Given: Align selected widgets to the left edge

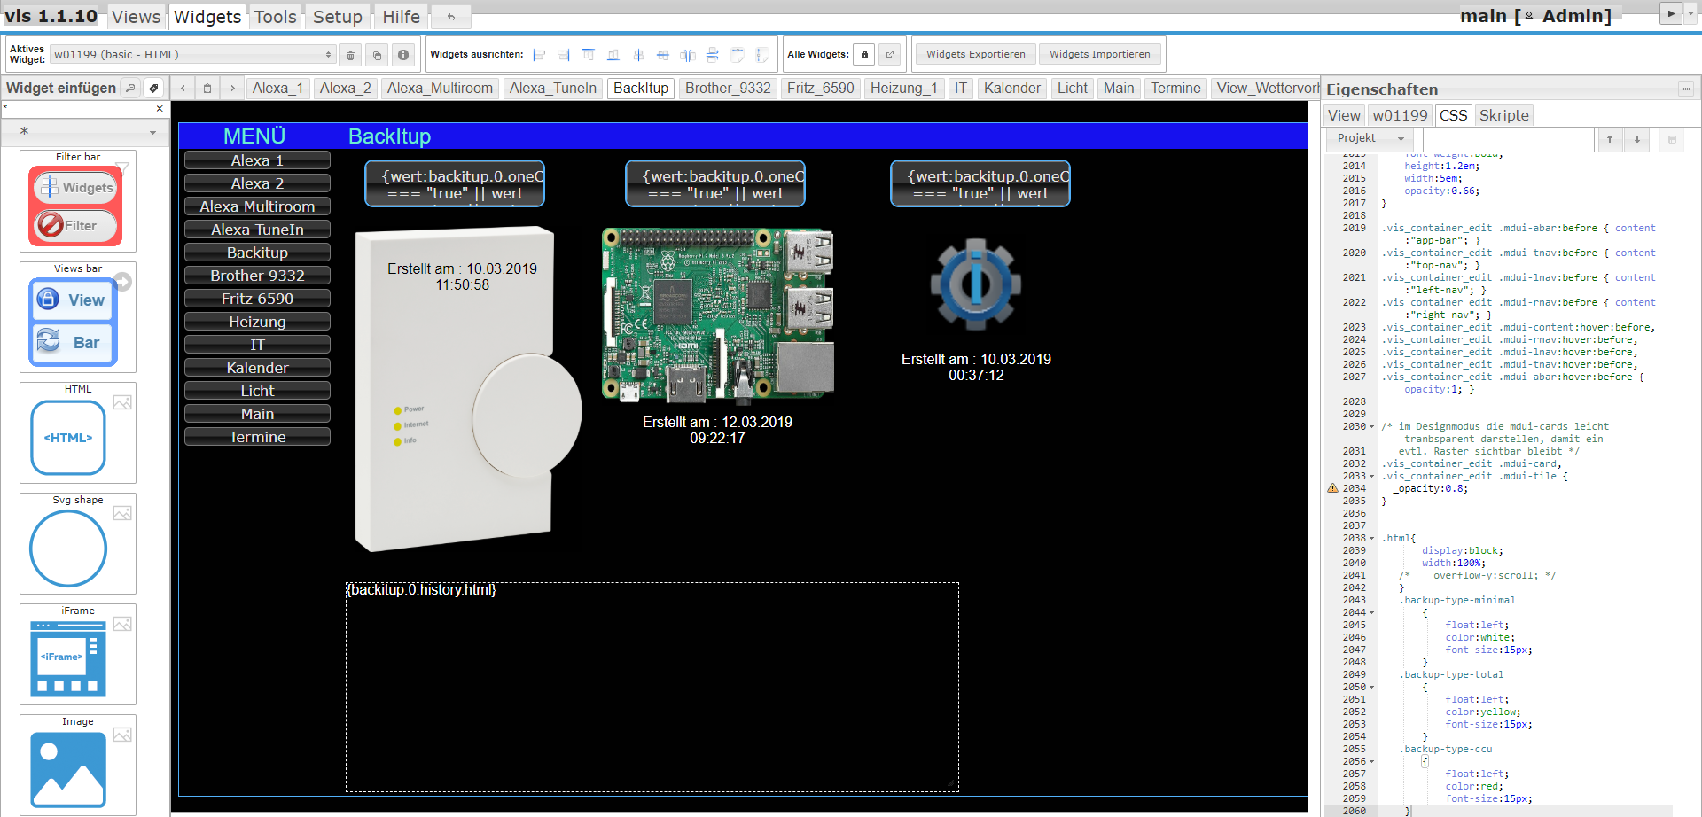Looking at the screenshot, I should [540, 54].
